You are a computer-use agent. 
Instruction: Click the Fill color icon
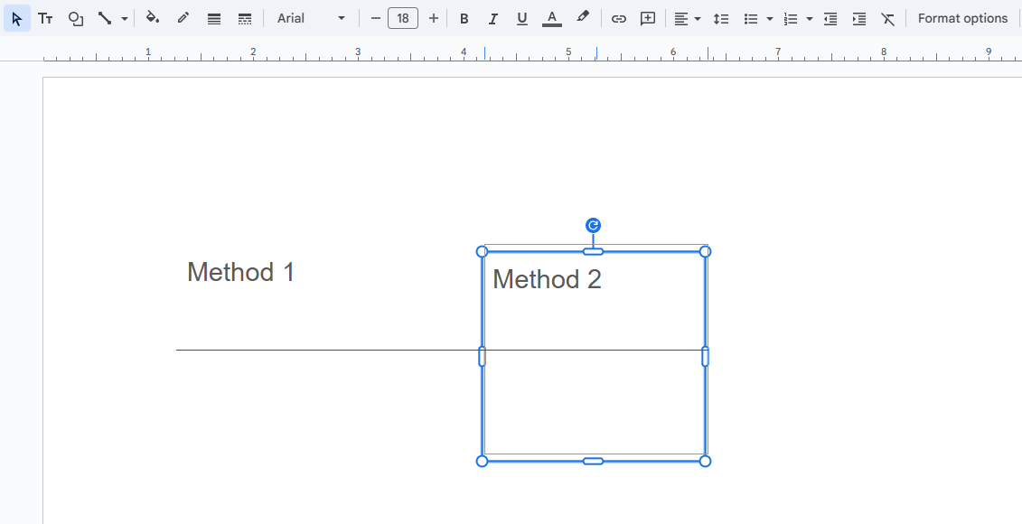click(x=151, y=18)
